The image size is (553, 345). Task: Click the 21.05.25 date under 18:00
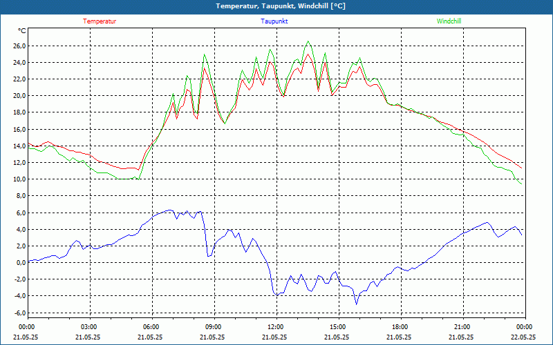399,337
